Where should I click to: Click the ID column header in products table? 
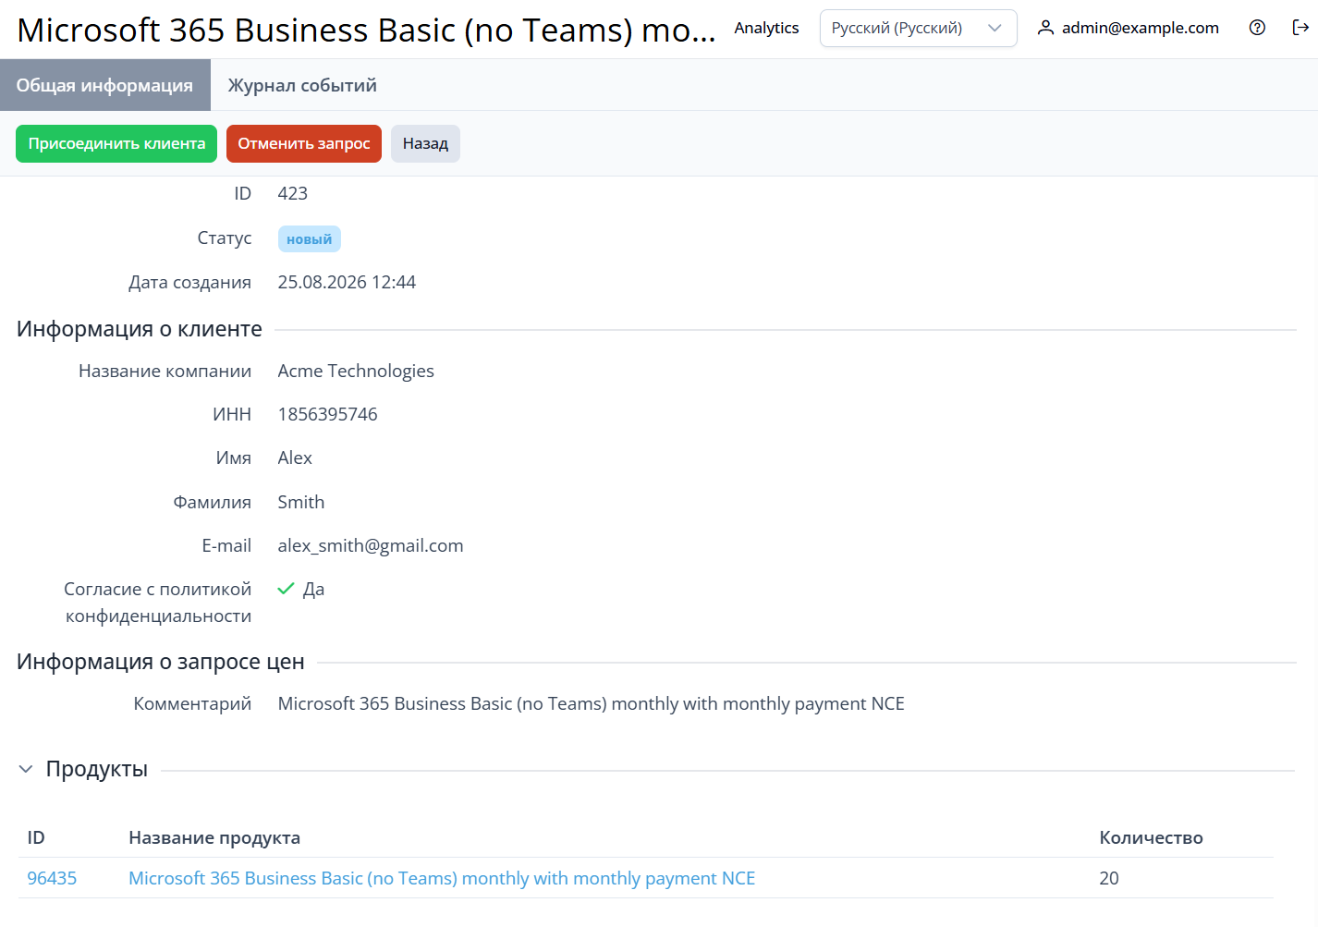click(36, 837)
